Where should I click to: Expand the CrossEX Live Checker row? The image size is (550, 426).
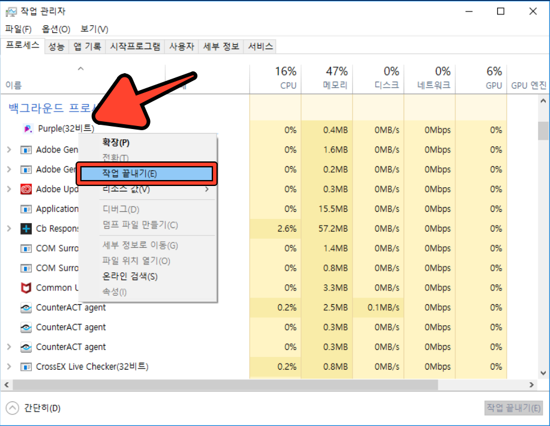9,367
